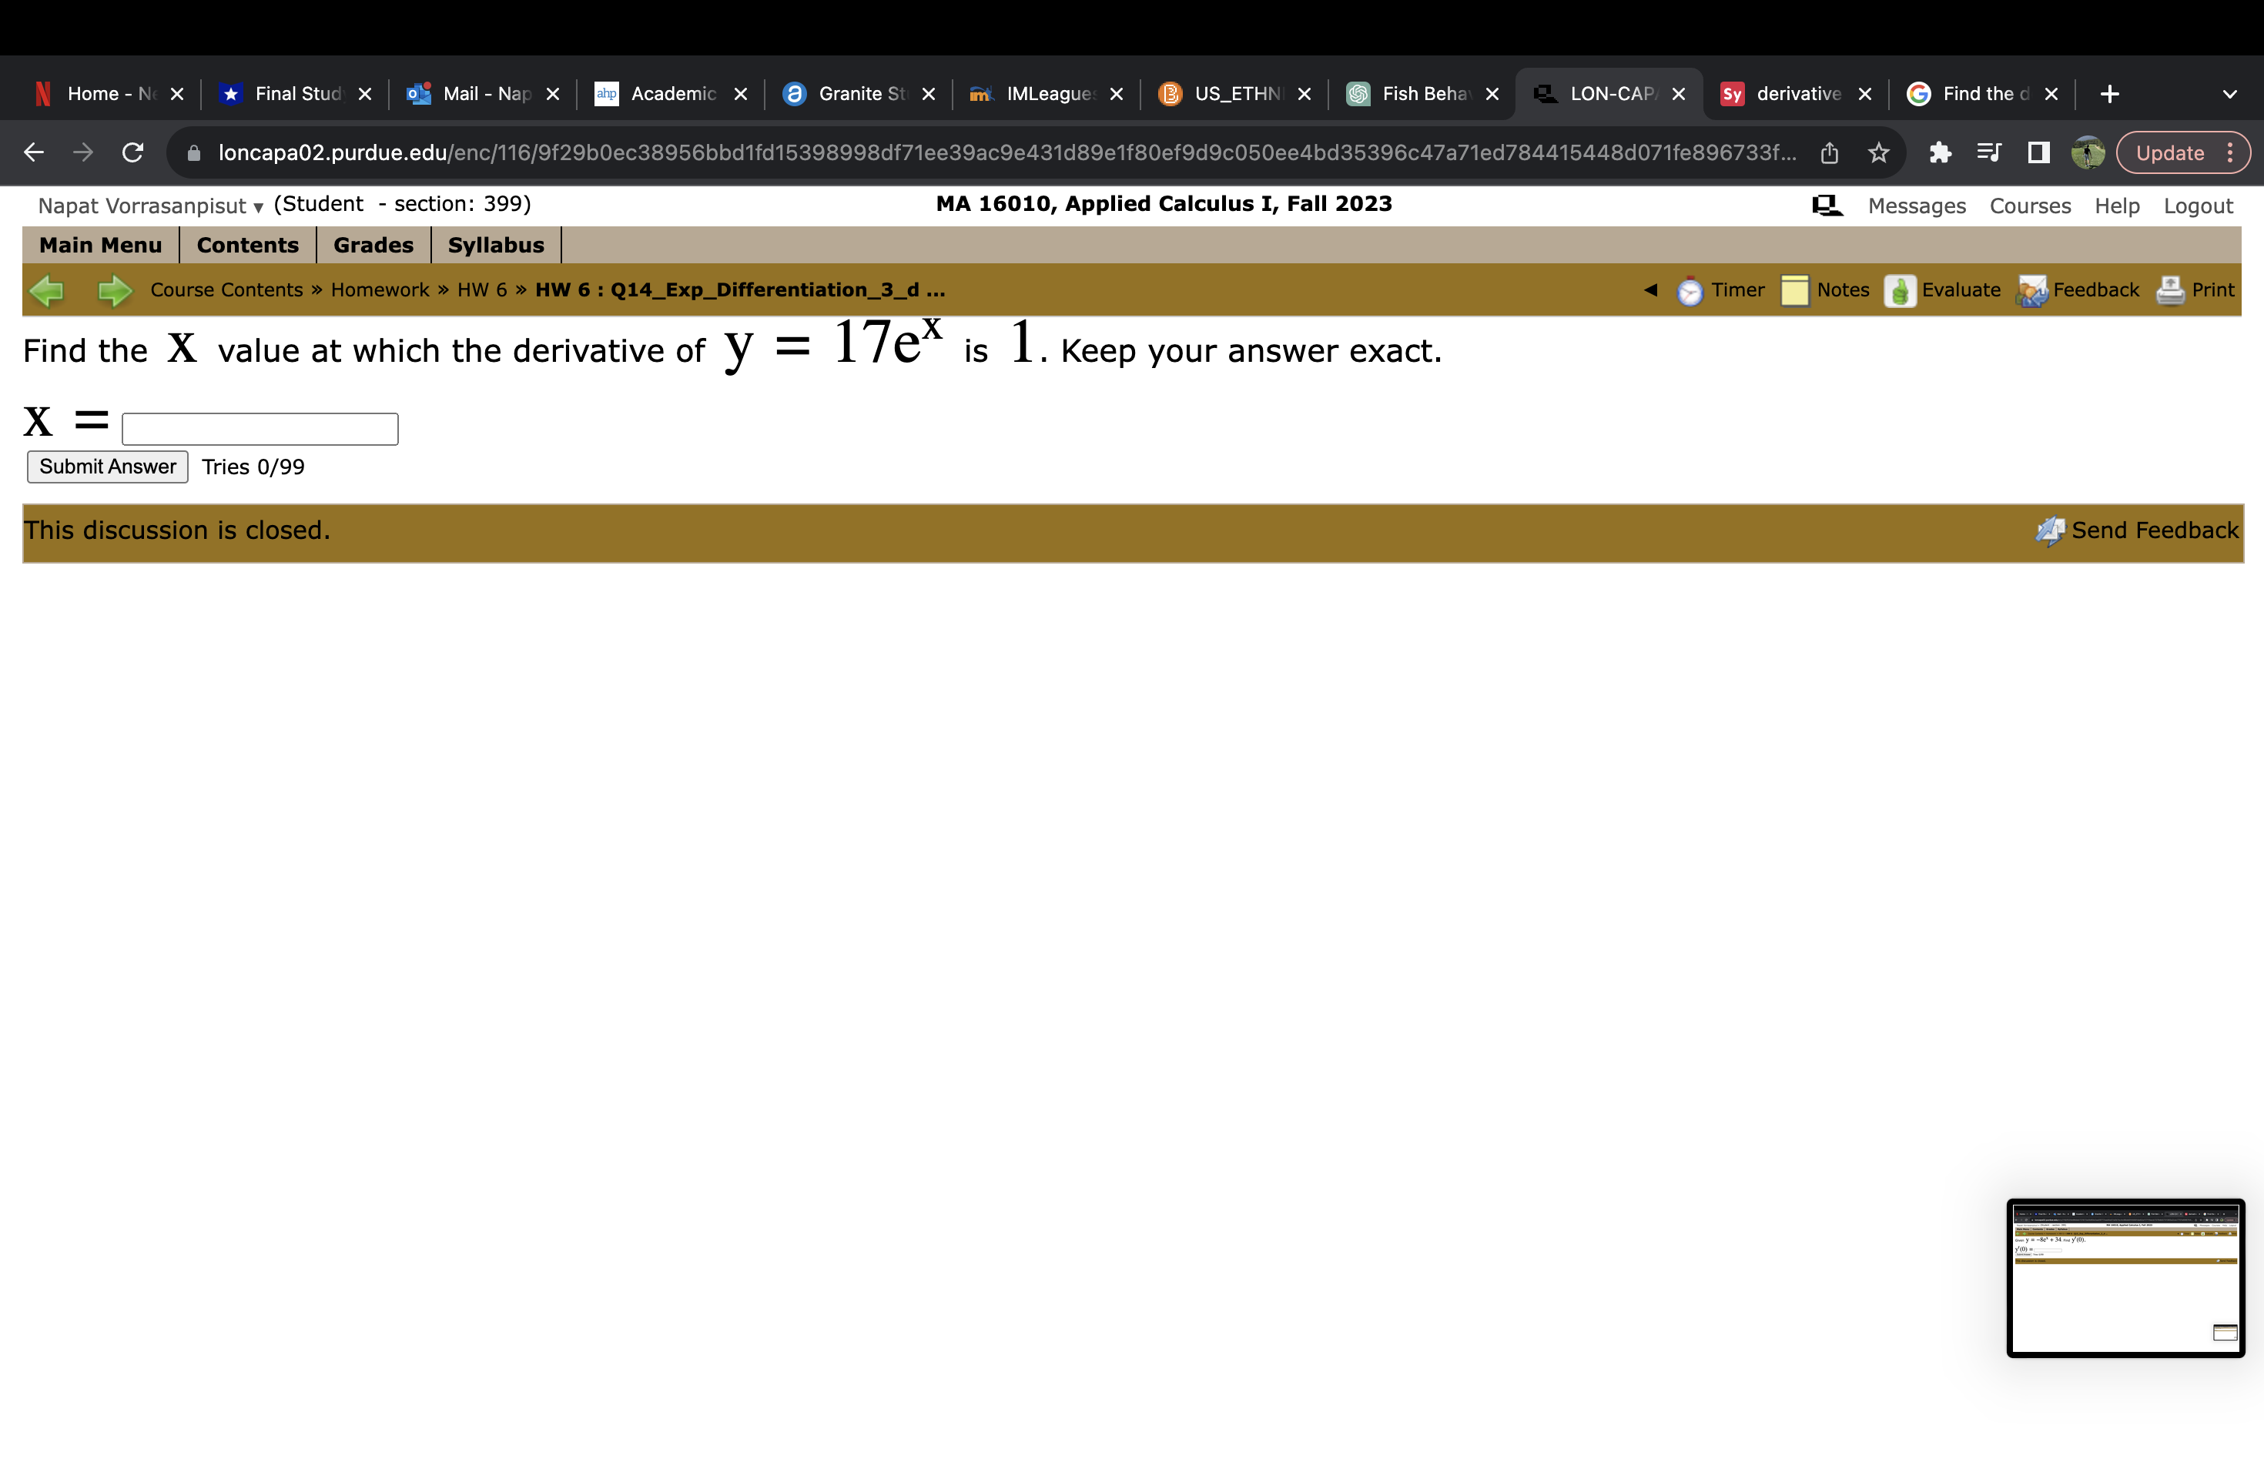Open Messages inbox
This screenshot has width=2264, height=1472.
click(1916, 206)
